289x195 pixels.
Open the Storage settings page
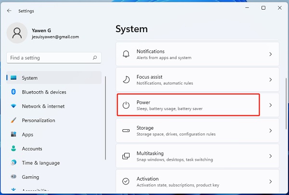click(x=197, y=131)
